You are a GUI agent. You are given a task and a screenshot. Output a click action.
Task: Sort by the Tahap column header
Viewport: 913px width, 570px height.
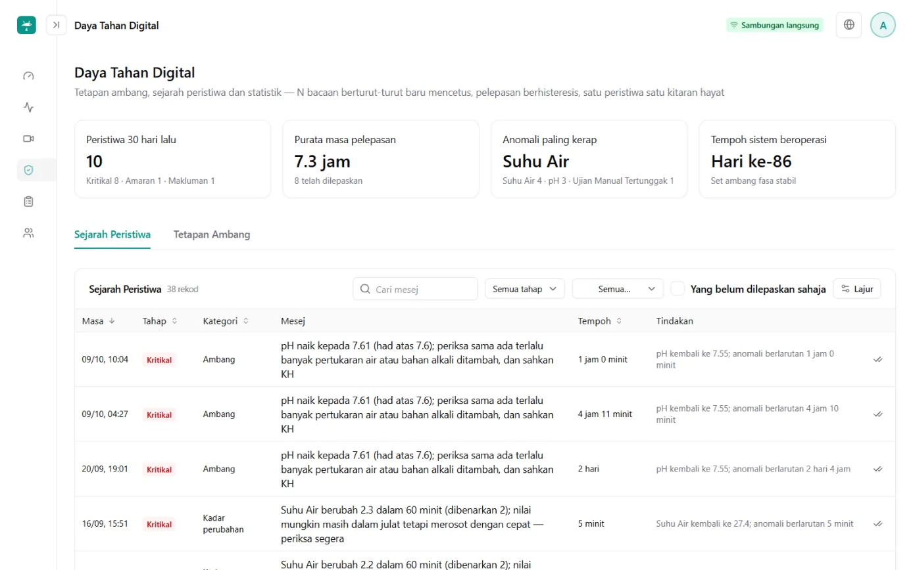[160, 321]
